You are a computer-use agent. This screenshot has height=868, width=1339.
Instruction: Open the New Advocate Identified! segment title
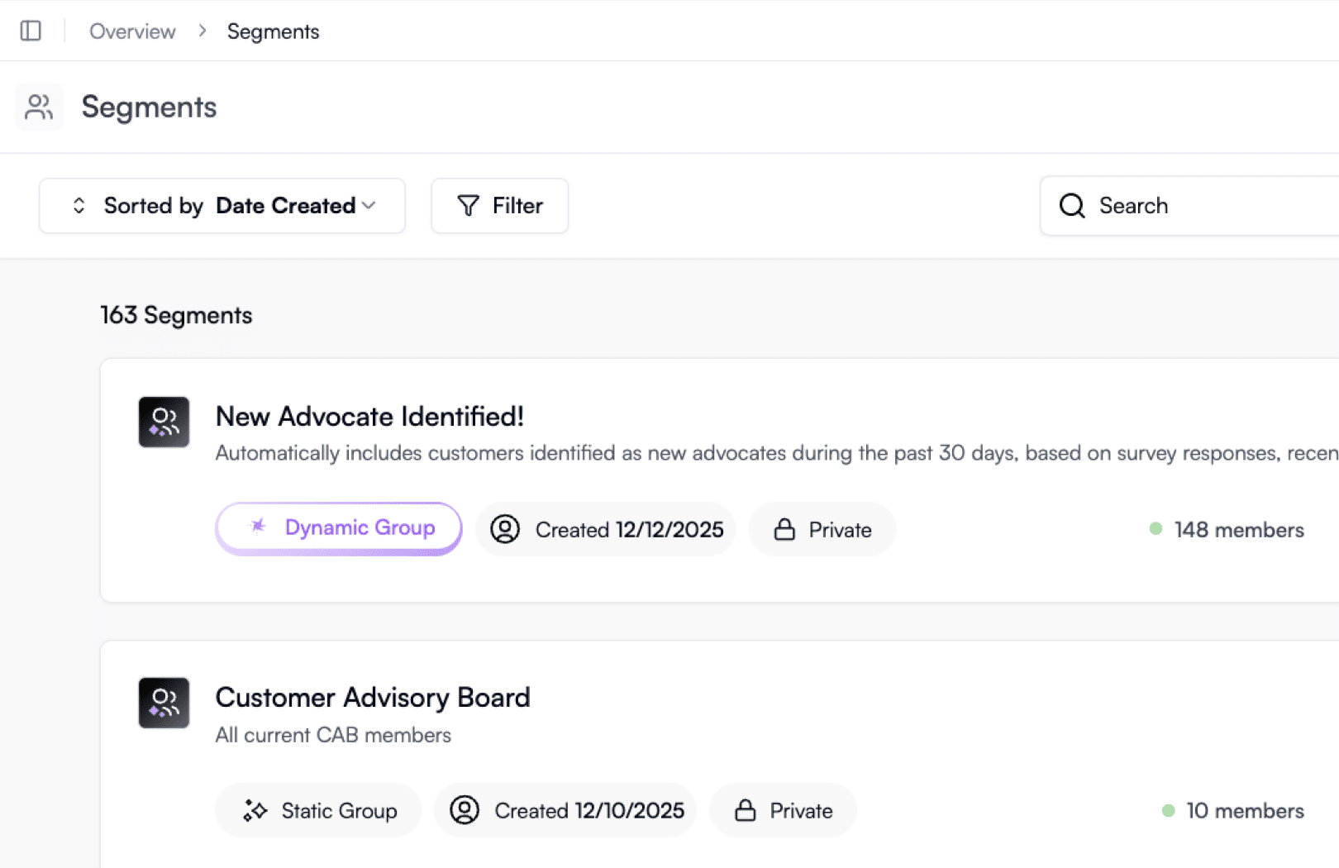(369, 417)
